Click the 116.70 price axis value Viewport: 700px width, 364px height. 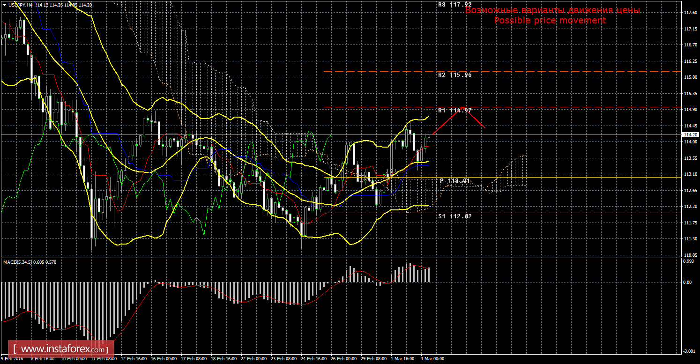[x=691, y=45]
